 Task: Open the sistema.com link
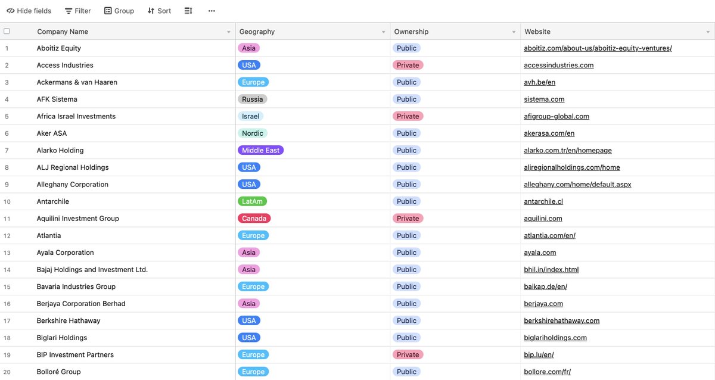tap(544, 99)
